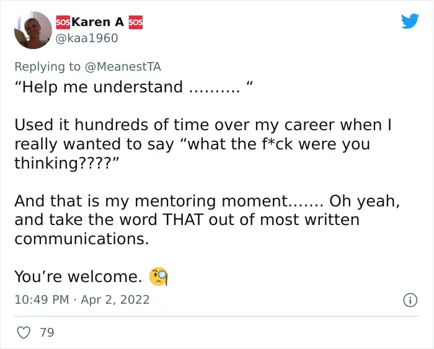Open the tweet info circle icon
This screenshot has width=434, height=349.
(x=410, y=300)
